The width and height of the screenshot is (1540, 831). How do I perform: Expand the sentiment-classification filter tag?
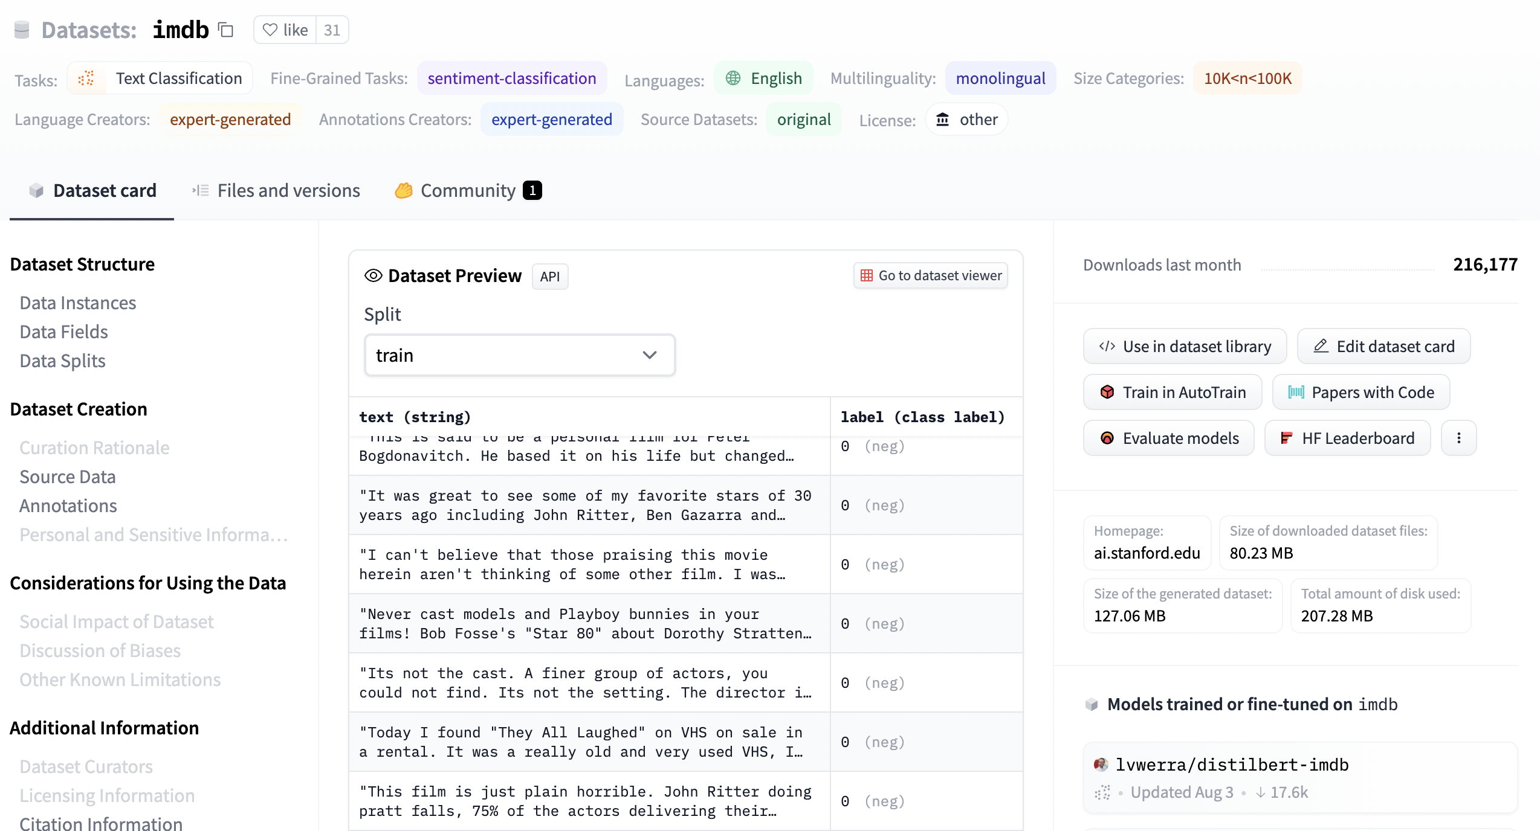click(x=511, y=78)
